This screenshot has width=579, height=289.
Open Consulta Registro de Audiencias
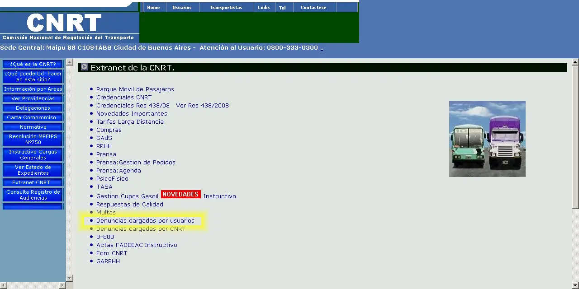(x=33, y=195)
